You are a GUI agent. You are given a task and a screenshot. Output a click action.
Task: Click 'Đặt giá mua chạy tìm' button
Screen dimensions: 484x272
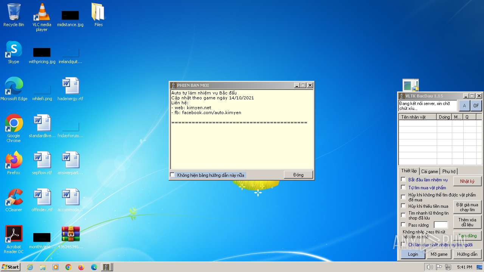(x=467, y=207)
